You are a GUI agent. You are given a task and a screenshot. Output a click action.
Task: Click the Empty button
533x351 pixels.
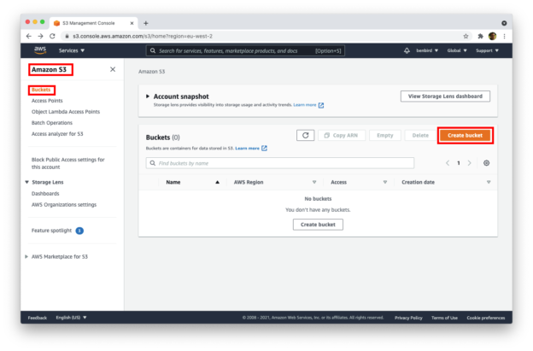384,135
